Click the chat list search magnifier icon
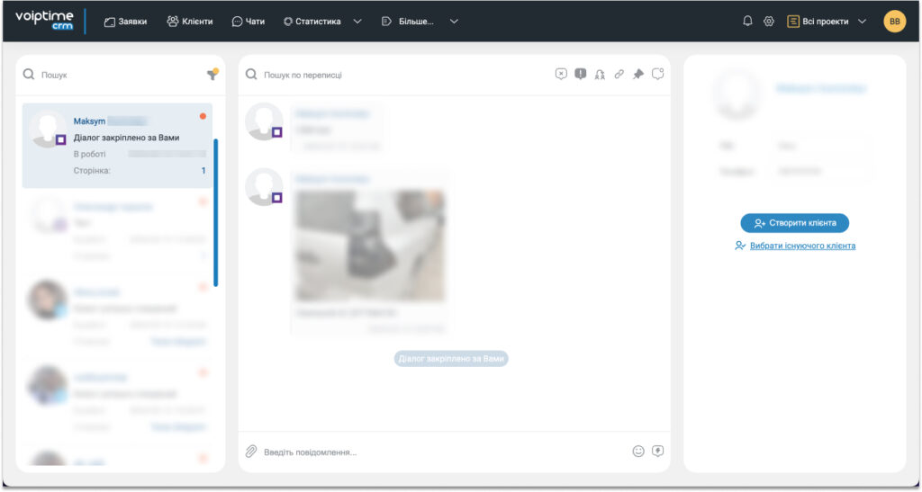Image resolution: width=922 pixels, height=492 pixels. point(28,75)
